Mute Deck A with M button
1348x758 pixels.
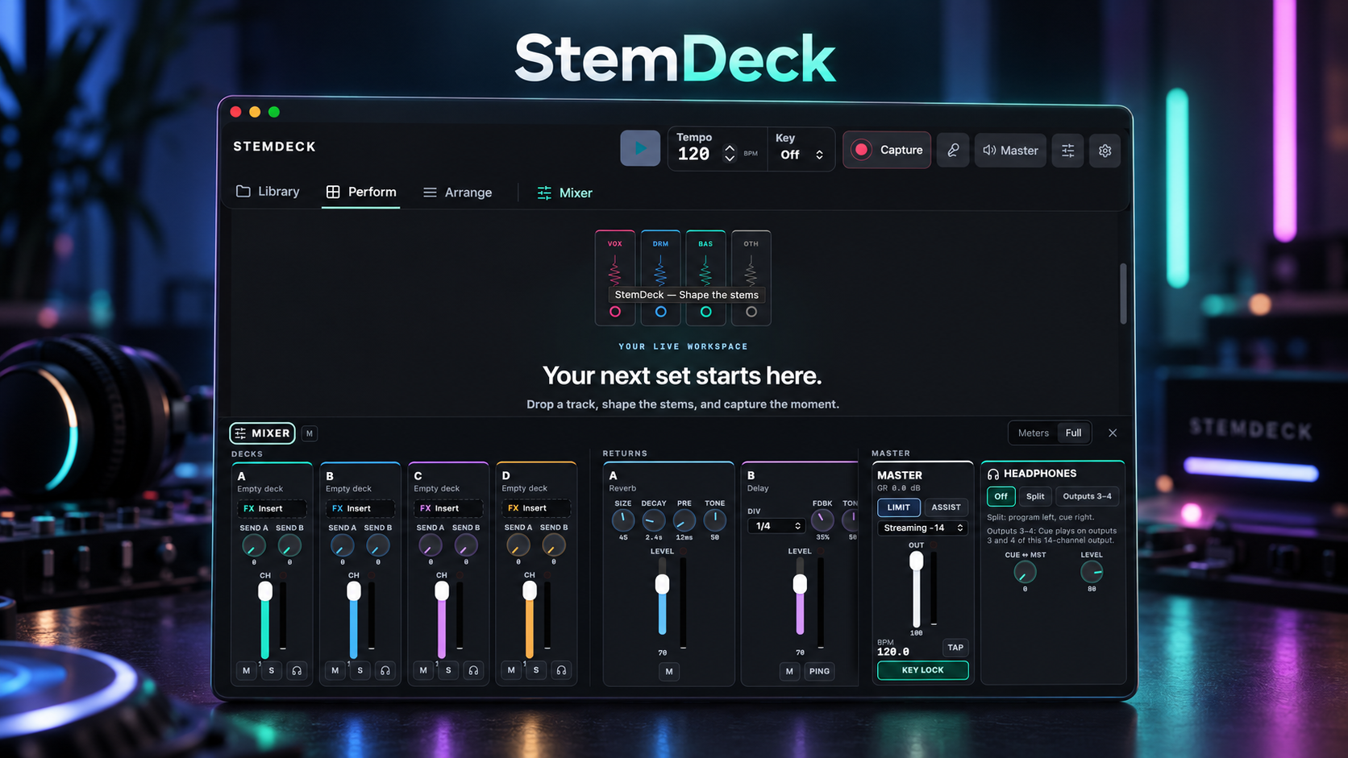[x=247, y=670]
